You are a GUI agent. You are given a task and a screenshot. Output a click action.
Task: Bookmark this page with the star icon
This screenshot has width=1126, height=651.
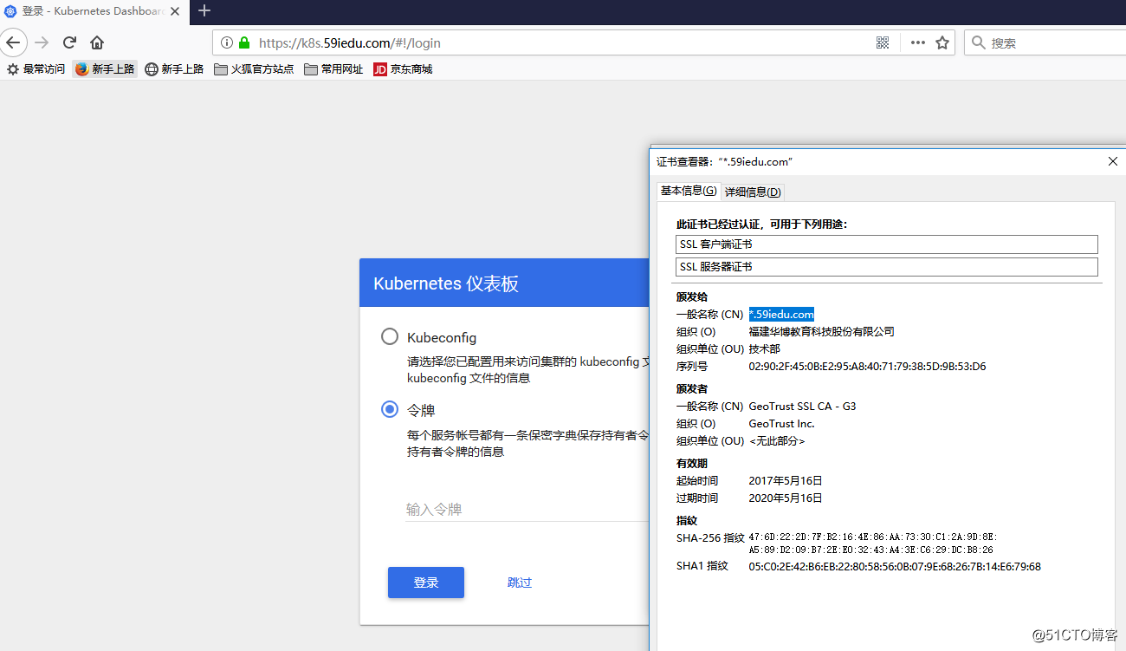click(942, 42)
